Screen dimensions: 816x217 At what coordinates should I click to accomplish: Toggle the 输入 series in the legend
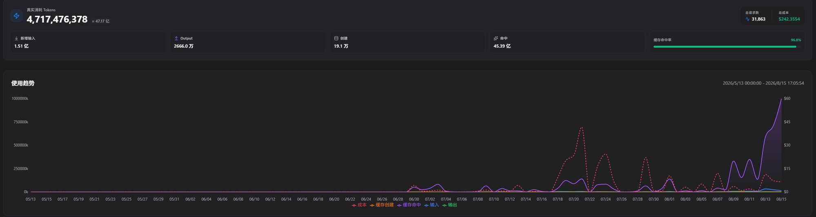(x=432, y=205)
